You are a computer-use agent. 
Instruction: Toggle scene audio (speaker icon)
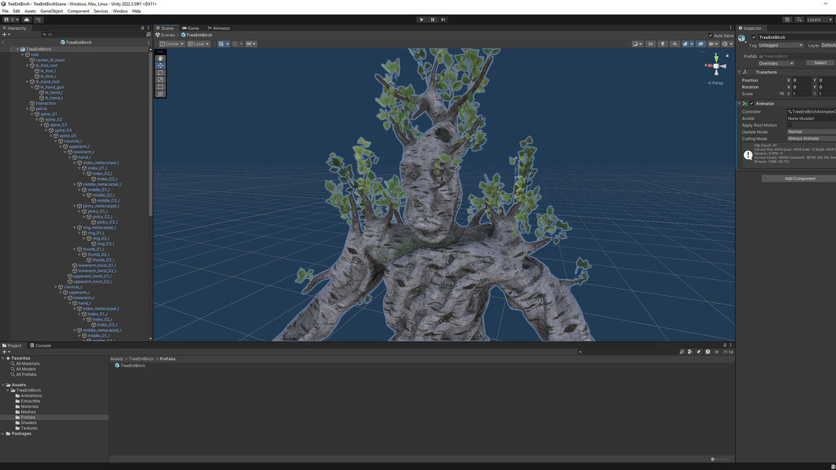coord(674,44)
